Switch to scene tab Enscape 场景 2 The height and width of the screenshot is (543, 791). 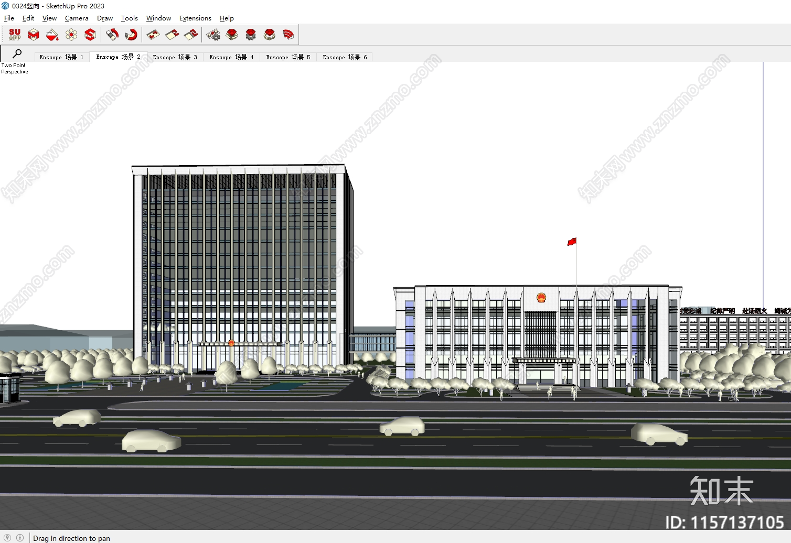pos(118,57)
